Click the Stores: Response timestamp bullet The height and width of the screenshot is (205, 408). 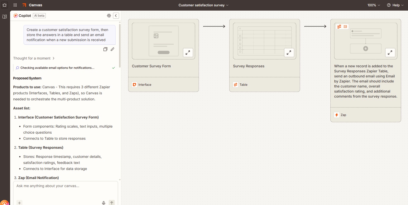point(62,160)
